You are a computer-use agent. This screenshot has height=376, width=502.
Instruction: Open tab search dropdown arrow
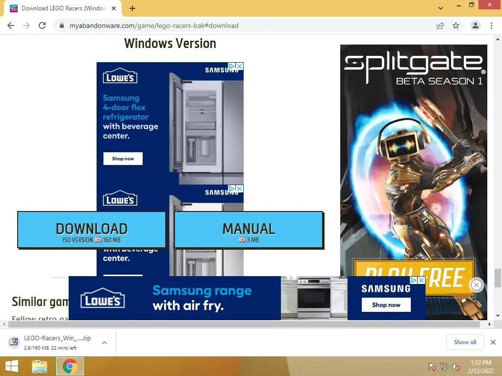point(441,8)
